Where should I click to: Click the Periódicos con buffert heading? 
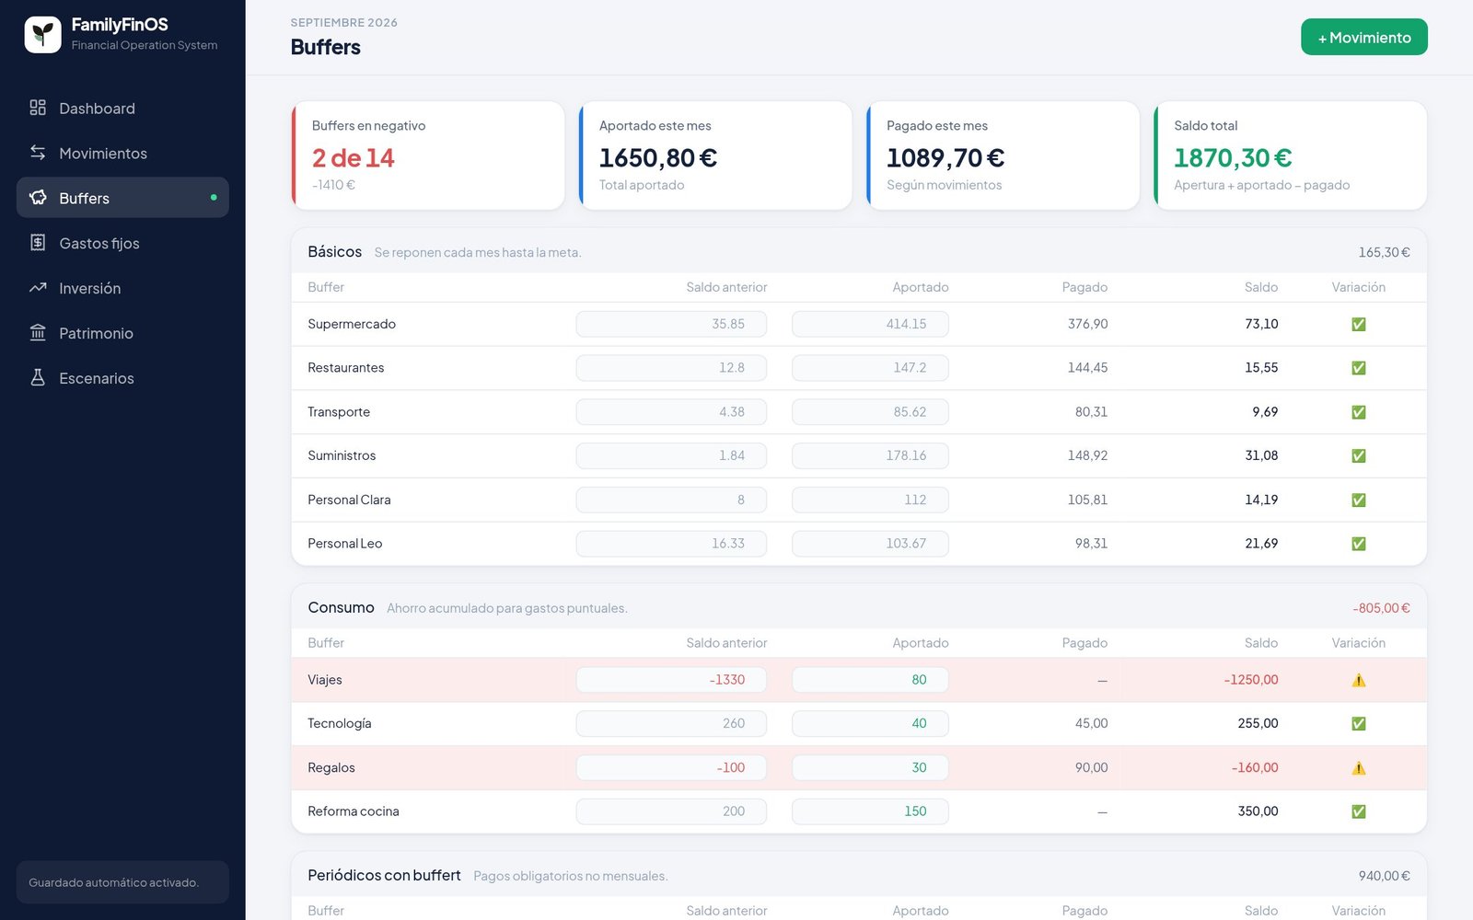(384, 875)
